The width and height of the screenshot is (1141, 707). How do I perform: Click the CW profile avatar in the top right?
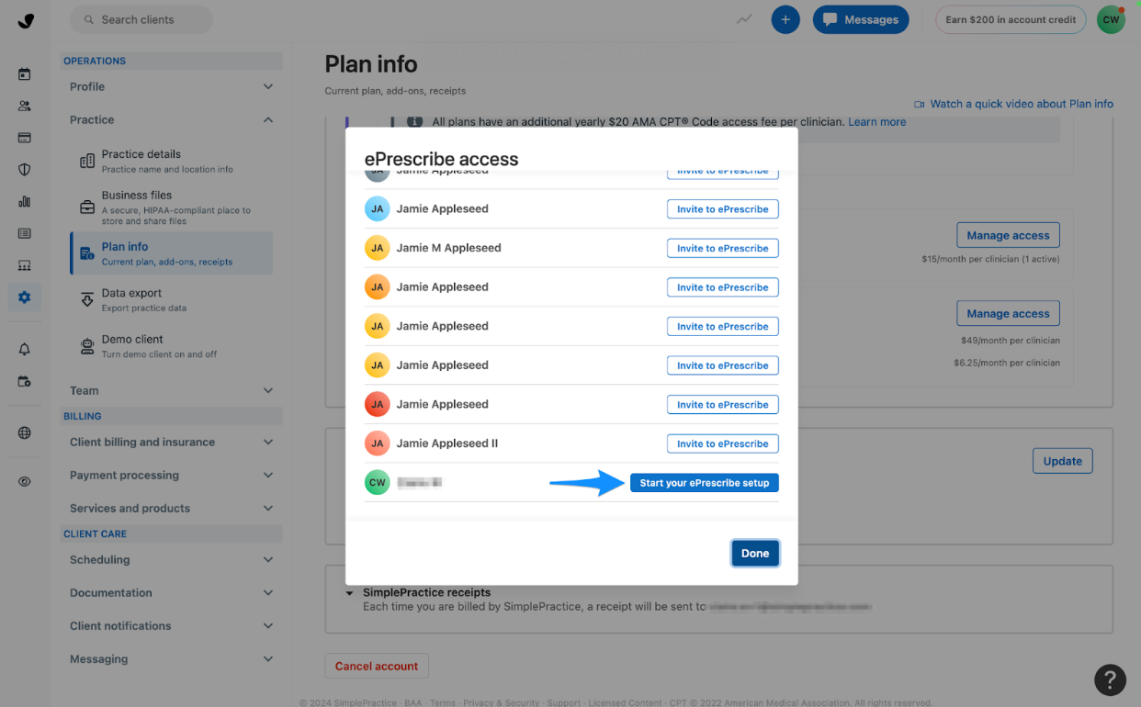(x=1111, y=18)
